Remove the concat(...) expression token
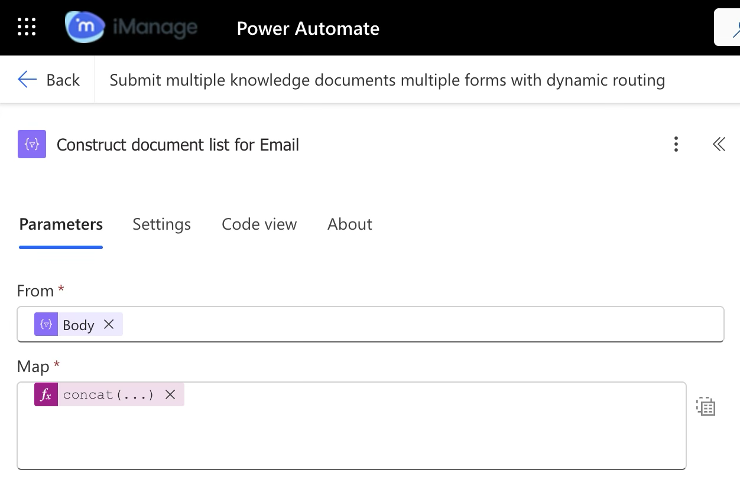Image resolution: width=740 pixels, height=496 pixels. coord(170,394)
